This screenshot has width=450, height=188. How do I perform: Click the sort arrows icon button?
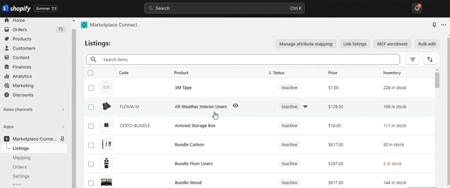click(x=430, y=60)
